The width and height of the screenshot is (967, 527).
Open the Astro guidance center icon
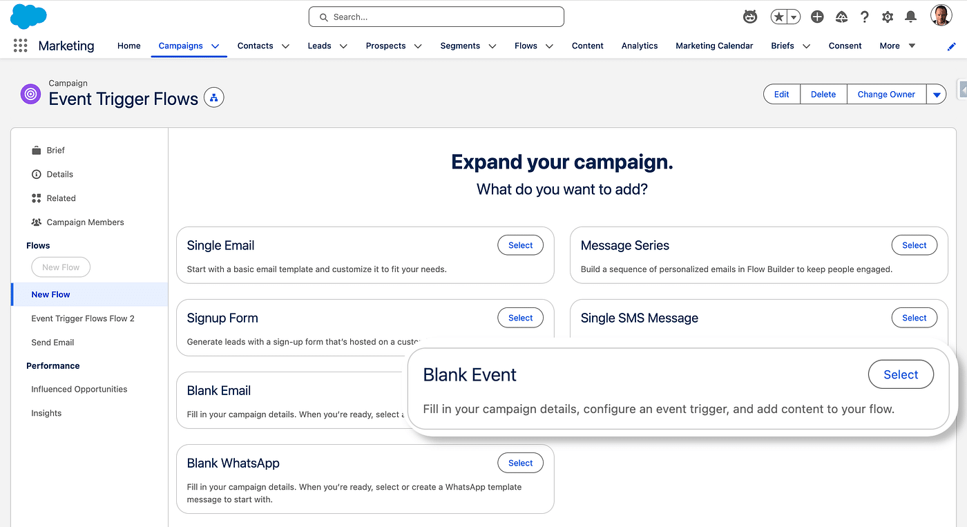coord(749,17)
